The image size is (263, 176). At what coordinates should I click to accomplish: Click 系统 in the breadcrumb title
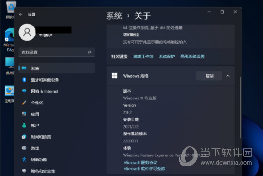coord(114,16)
